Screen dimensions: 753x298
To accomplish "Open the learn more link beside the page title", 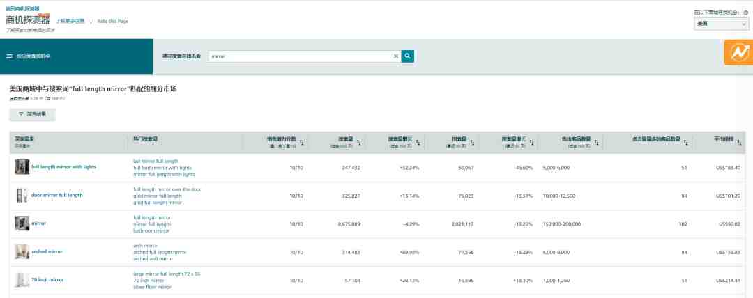I will (x=70, y=21).
